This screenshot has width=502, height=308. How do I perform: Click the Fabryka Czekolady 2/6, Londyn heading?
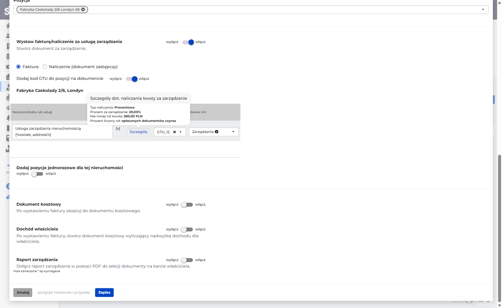click(x=50, y=91)
